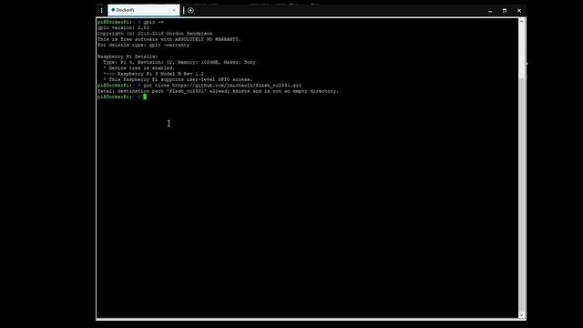Maximize the terminal window
Image resolution: width=583 pixels, height=328 pixels.
[505, 11]
